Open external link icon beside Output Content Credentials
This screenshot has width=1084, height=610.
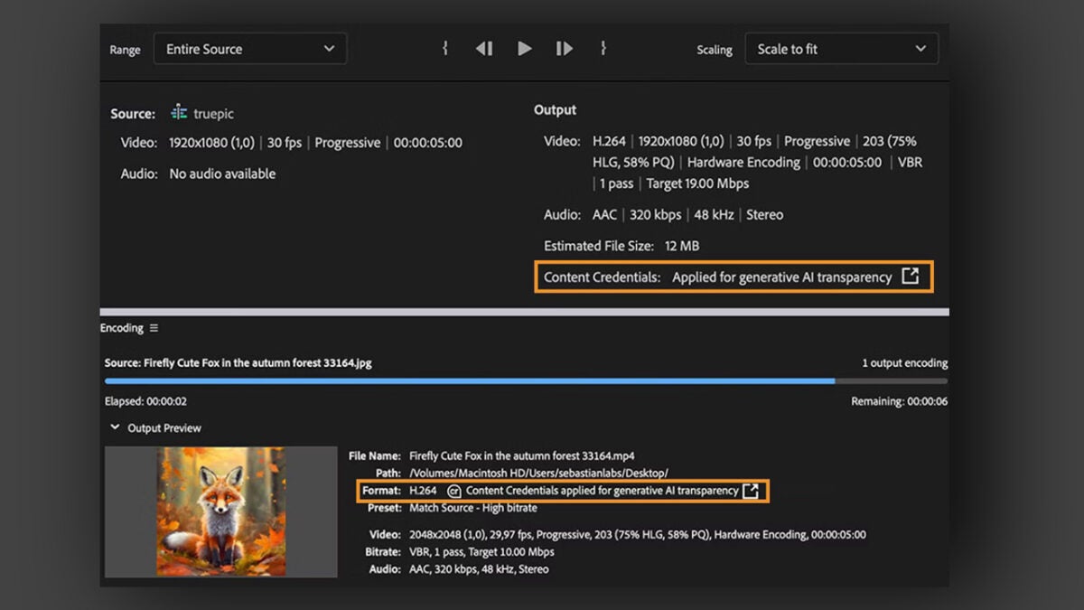tap(911, 277)
